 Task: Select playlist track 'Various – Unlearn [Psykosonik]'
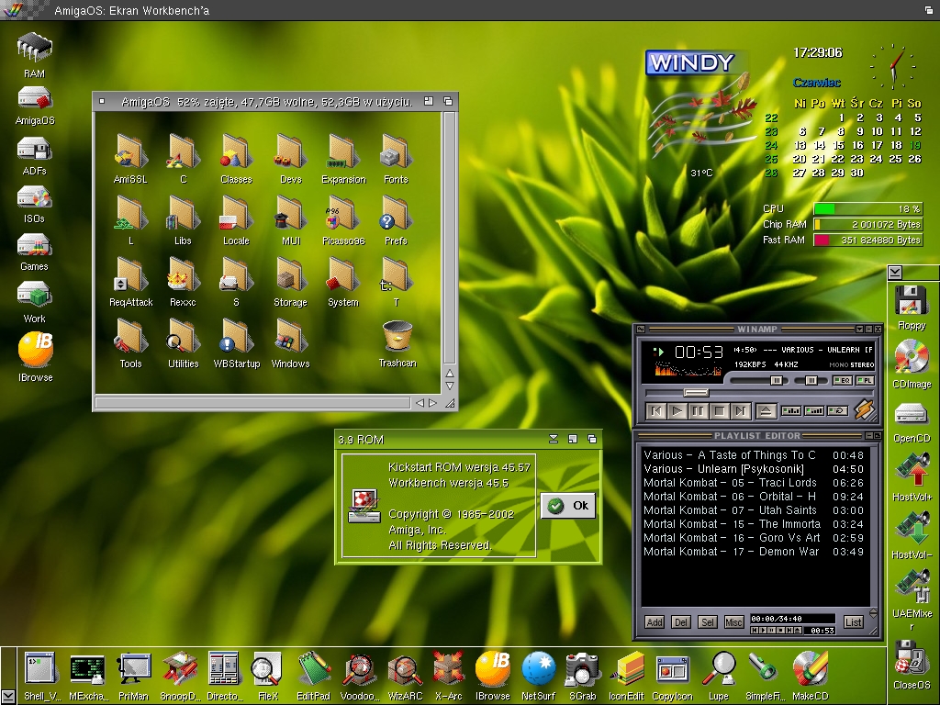pos(754,469)
